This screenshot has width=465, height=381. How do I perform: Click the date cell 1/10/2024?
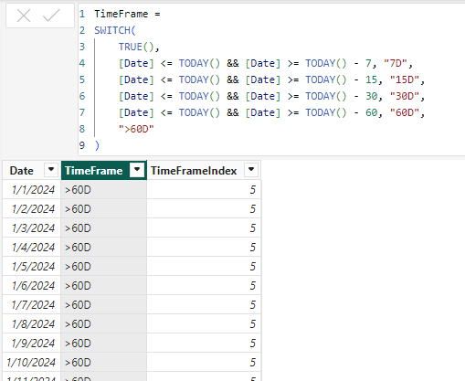click(32, 363)
